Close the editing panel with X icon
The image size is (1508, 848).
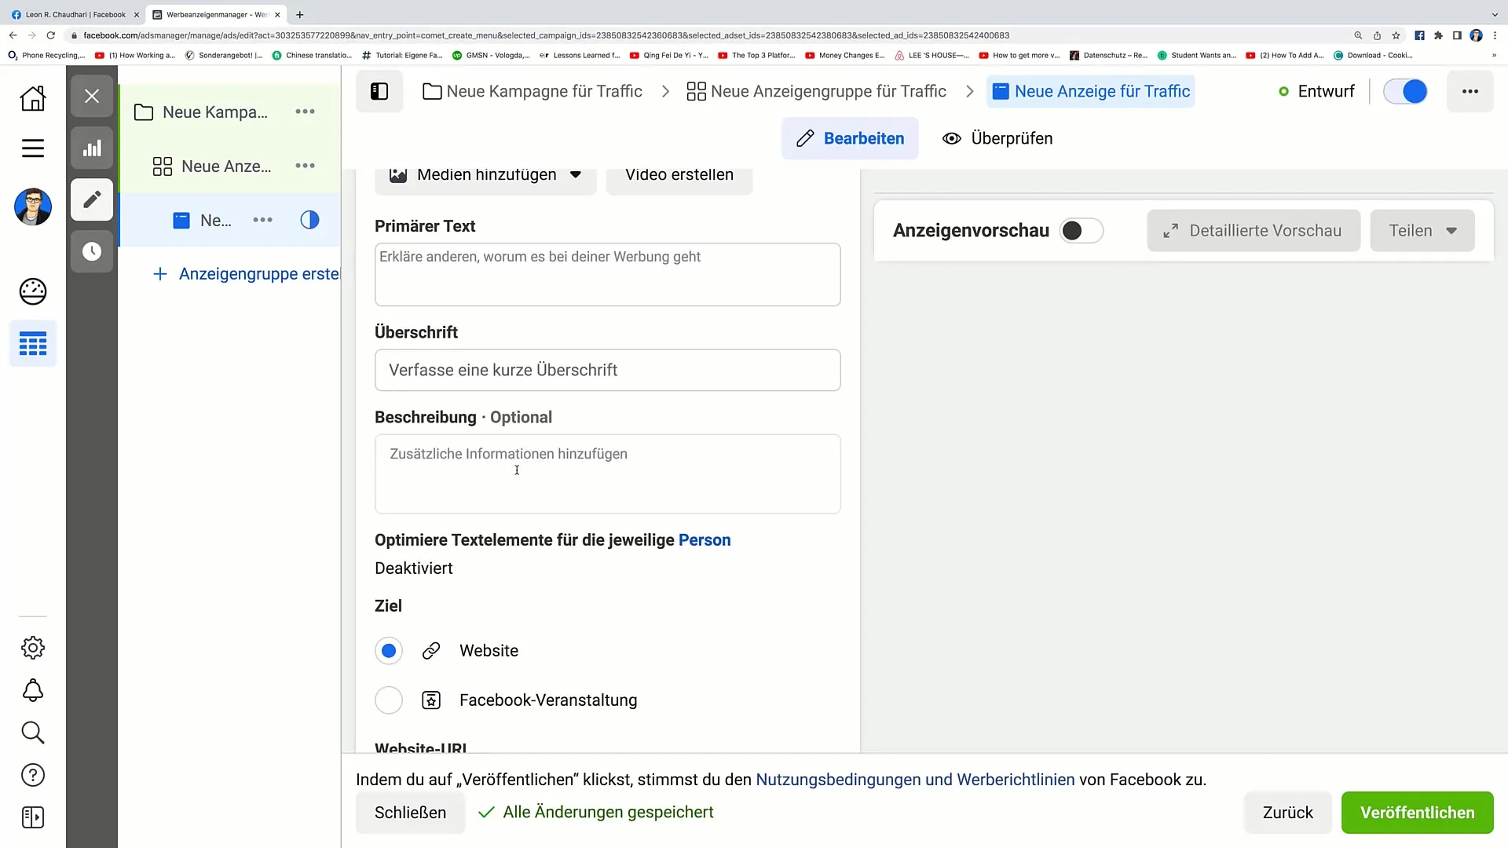click(92, 96)
